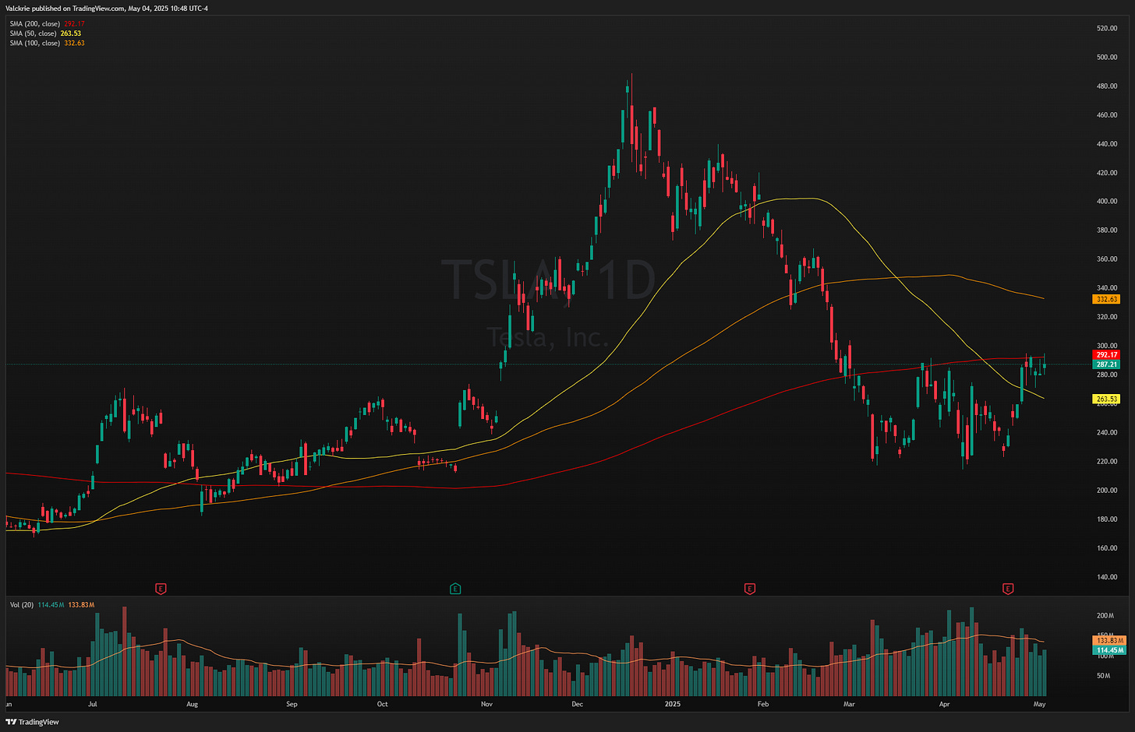Screen dimensions: 1135x732
Task: Click the TradingView logo at bottom left
Action: point(33,722)
